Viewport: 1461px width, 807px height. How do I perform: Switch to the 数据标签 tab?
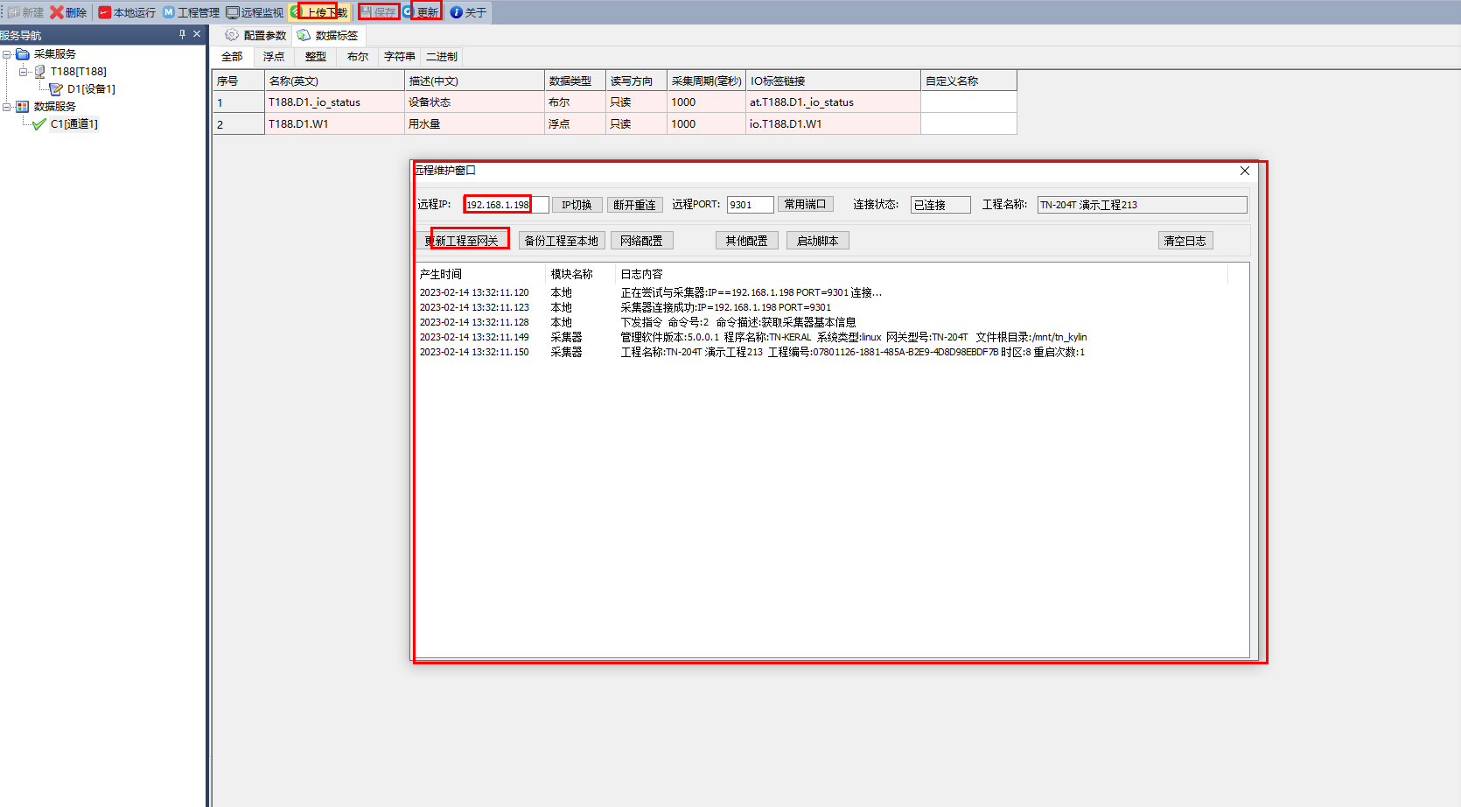(x=328, y=35)
